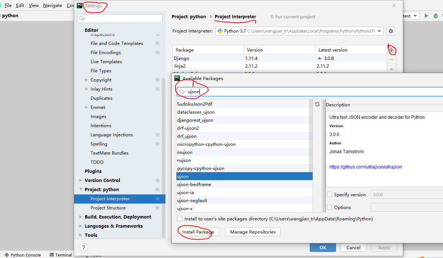
Task: Click the Latest version column header
Action: (x=351, y=50)
